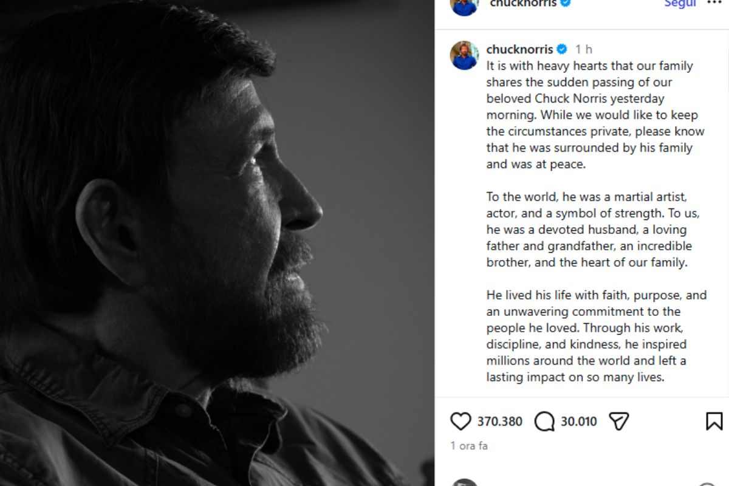Open the profile picture in the post header
Viewport: 729px width, 486px height.
pyautogui.click(x=464, y=5)
